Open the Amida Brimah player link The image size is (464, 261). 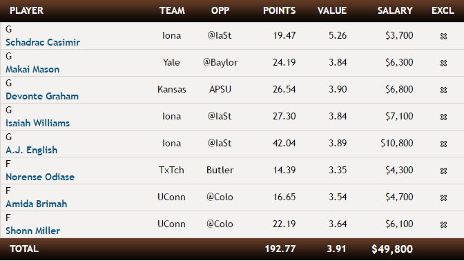click(37, 204)
